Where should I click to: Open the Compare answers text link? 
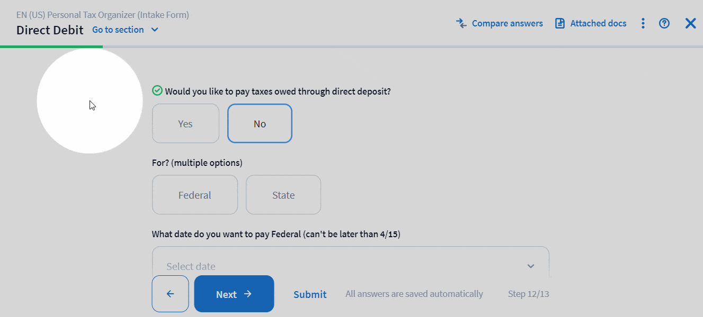tap(507, 23)
